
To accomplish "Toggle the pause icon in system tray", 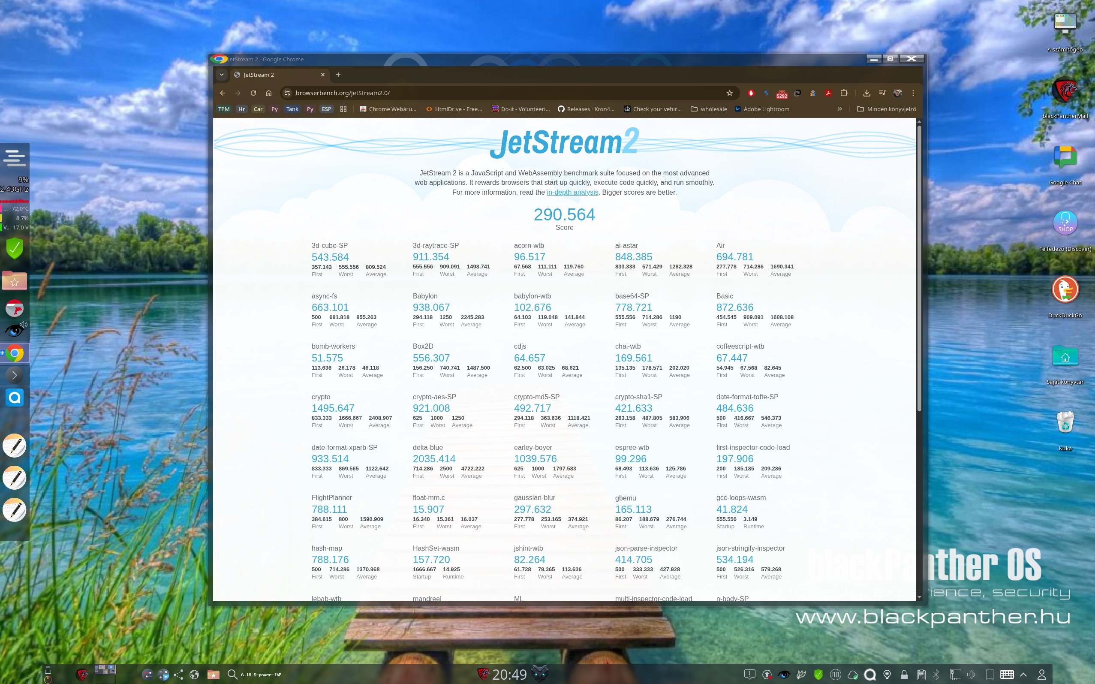I will pos(835,675).
